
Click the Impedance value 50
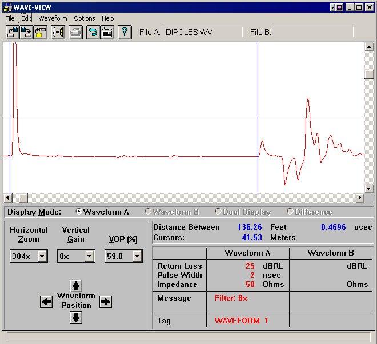tap(250, 284)
